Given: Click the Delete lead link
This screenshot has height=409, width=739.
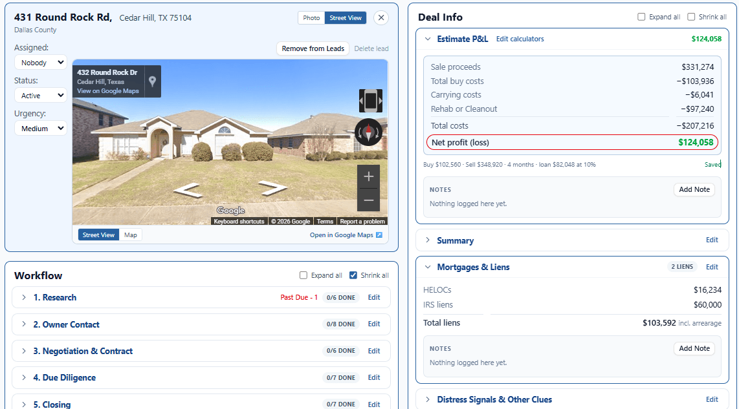Looking at the screenshot, I should [371, 48].
